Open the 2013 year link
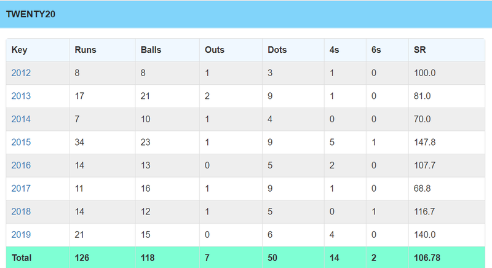Image resolution: width=492 pixels, height=268 pixels. tap(21, 96)
